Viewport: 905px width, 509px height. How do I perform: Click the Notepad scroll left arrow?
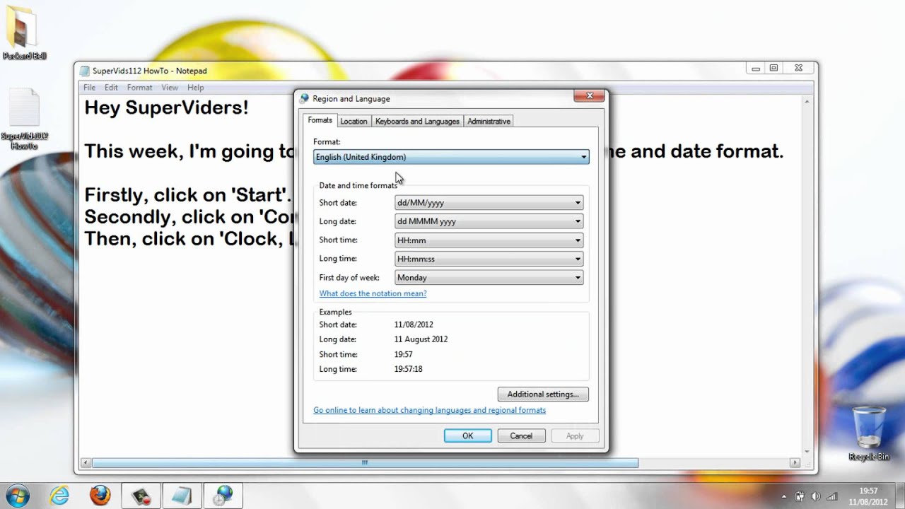click(86, 463)
